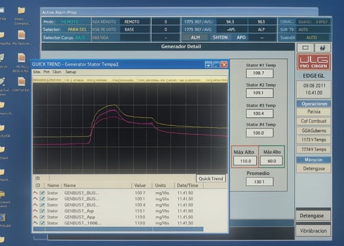Click the Quick Trend pin icon
This screenshot has height=246, width=344.
coord(208,65)
